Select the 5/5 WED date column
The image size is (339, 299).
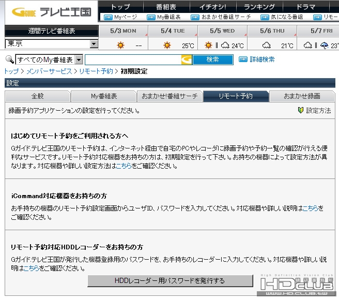point(222,31)
